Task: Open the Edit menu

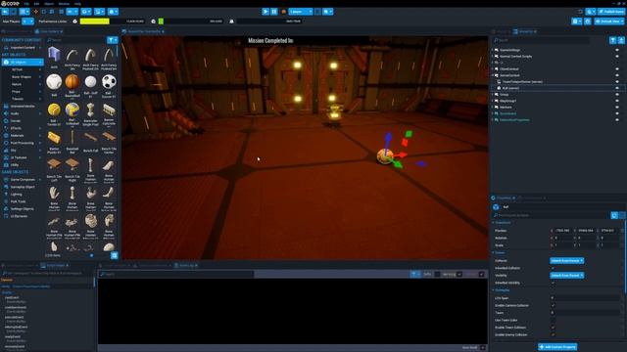Action: click(36, 4)
